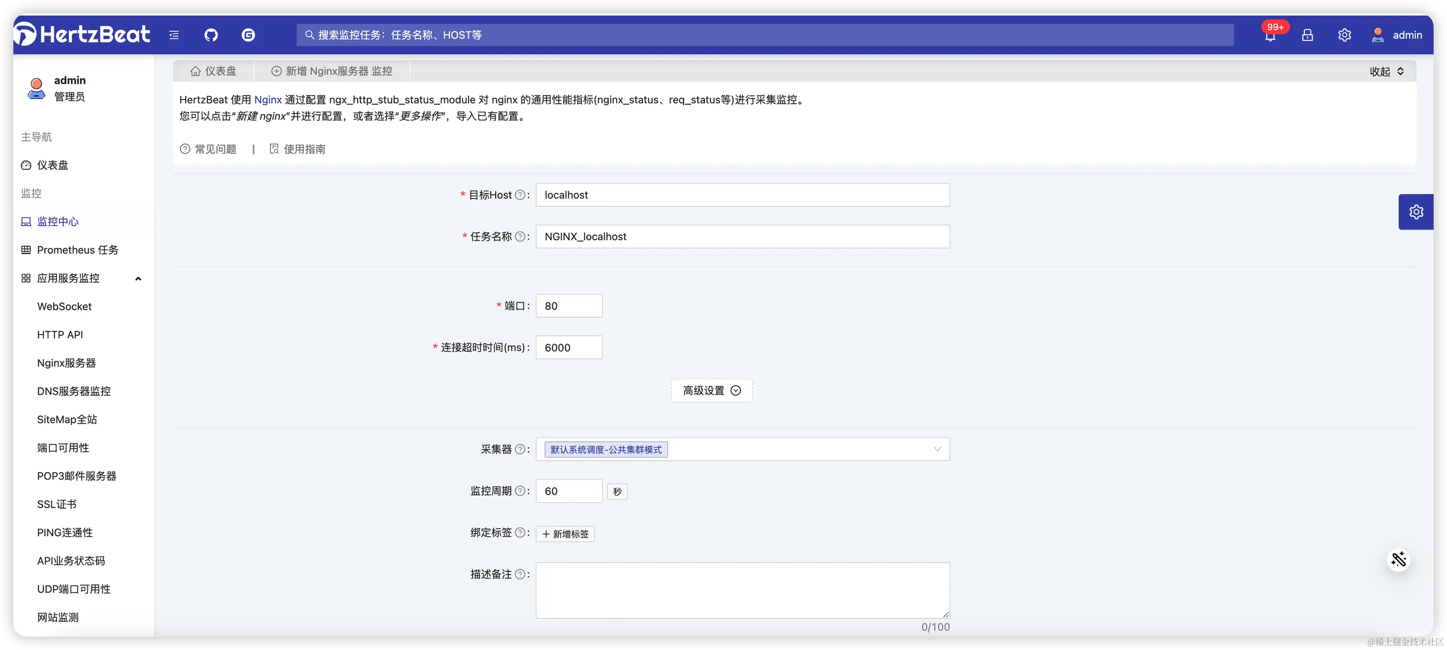Click help icon next to 绑定标签
The height and width of the screenshot is (650, 1447).
(520, 533)
